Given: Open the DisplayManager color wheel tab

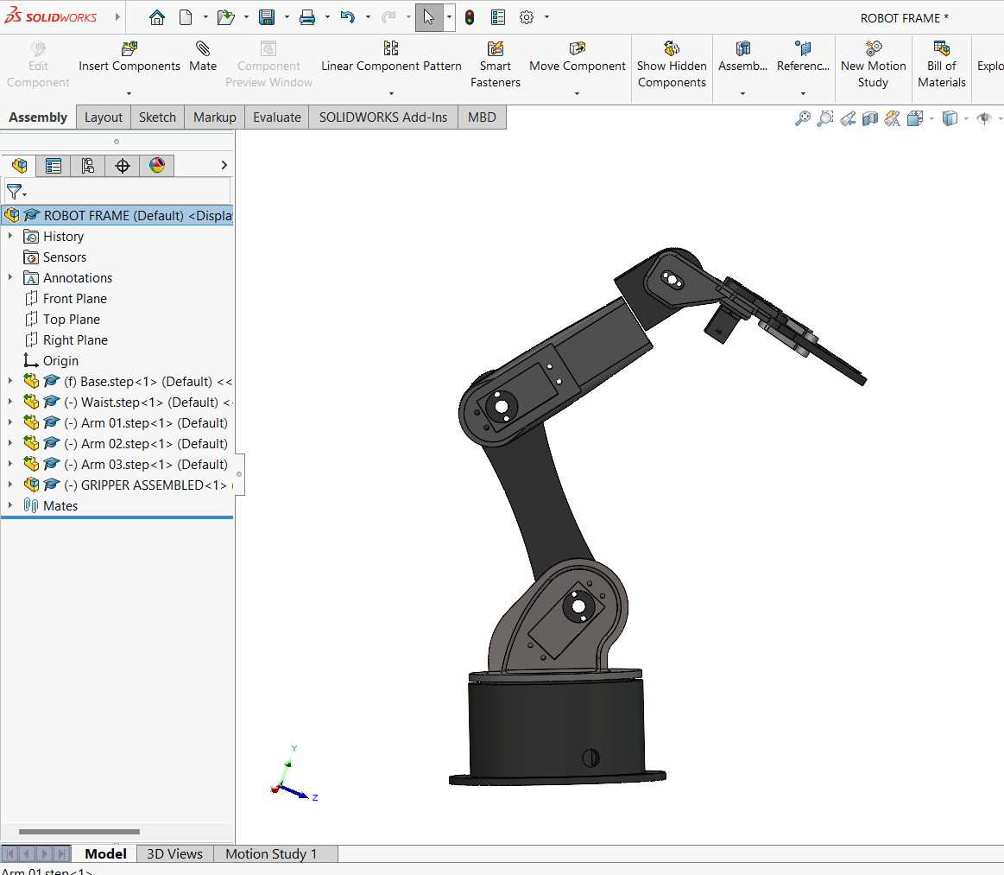Looking at the screenshot, I should tap(157, 166).
